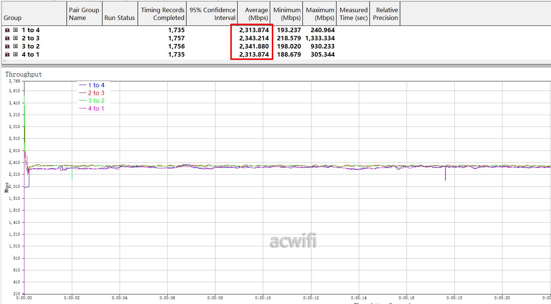This screenshot has height=304, width=551.
Task: Expand the 3 to 2 group row
Action: pos(15,46)
